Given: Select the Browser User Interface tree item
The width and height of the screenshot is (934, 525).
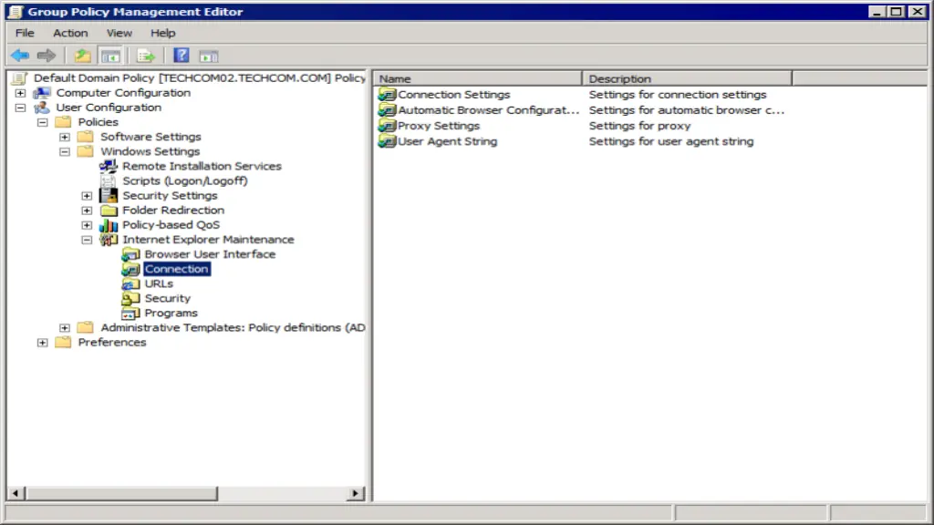Looking at the screenshot, I should point(211,254).
